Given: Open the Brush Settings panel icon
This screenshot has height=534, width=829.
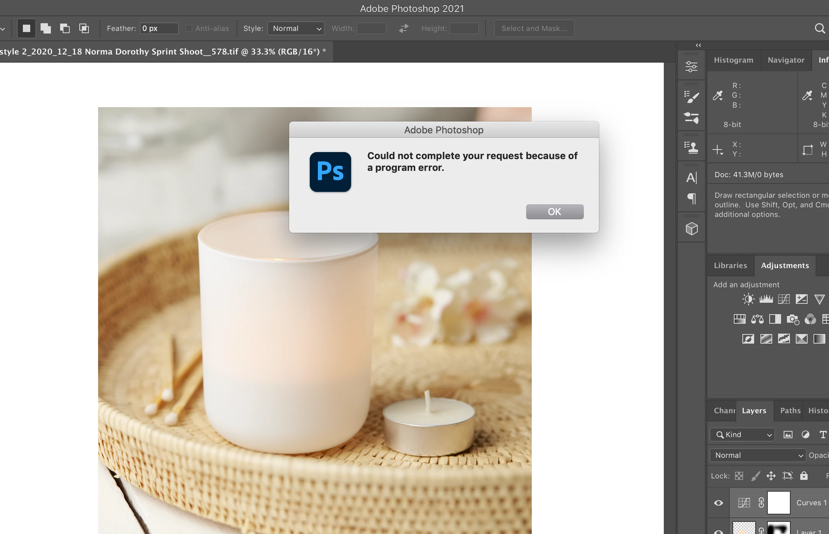Looking at the screenshot, I should [691, 97].
